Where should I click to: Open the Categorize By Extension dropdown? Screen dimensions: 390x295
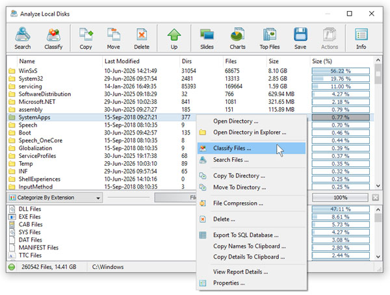55,198
